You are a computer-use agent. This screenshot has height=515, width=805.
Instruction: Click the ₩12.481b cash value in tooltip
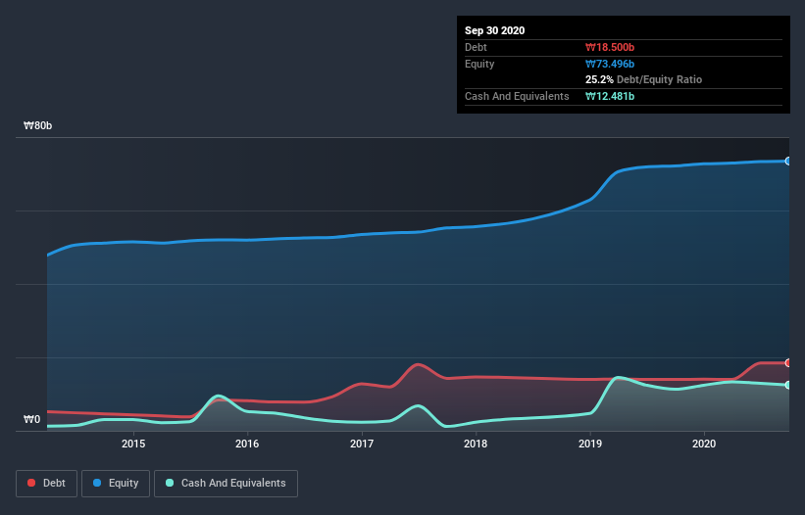click(x=610, y=96)
